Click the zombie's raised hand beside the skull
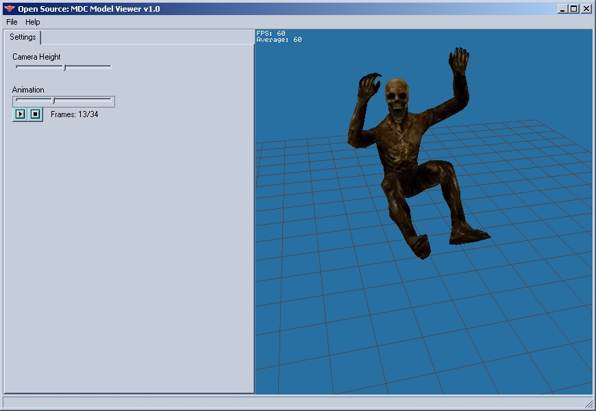The image size is (596, 411). tap(370, 86)
